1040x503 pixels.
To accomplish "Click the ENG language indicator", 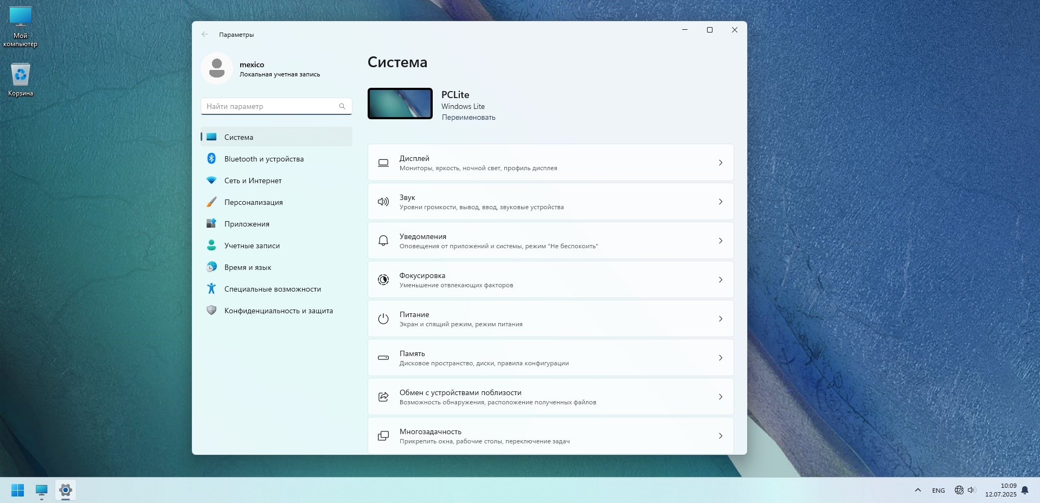I will [x=939, y=491].
